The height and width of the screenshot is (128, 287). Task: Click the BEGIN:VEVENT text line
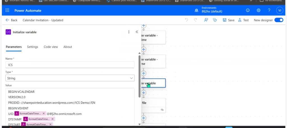point(18,108)
